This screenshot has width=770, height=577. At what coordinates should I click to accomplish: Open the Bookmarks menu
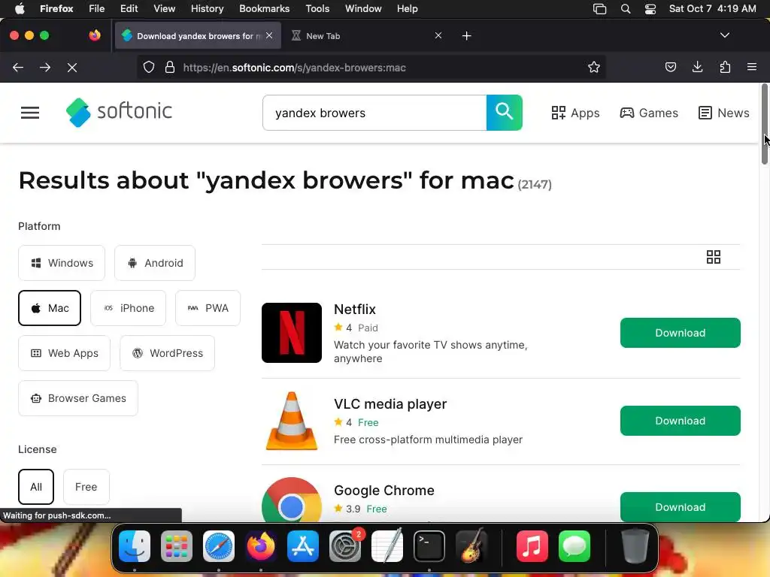point(264,8)
